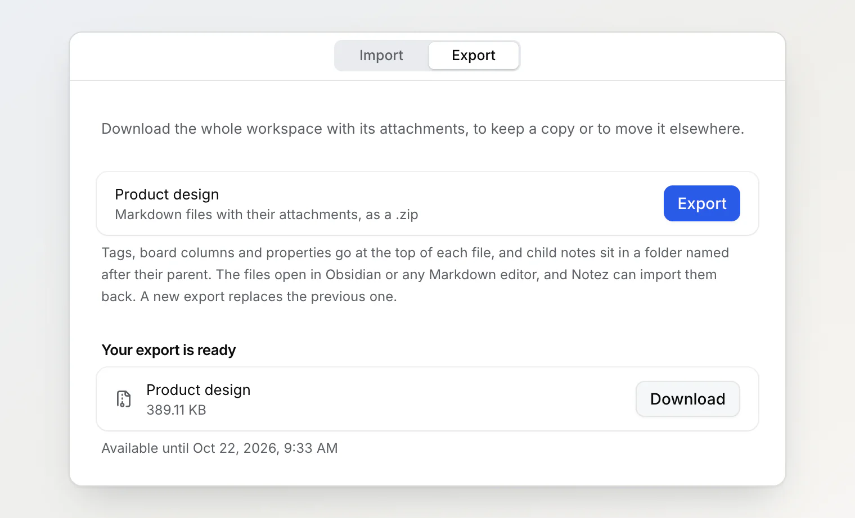The width and height of the screenshot is (855, 518).
Task: Click 'Product design' title beside Export button
Action: (167, 194)
